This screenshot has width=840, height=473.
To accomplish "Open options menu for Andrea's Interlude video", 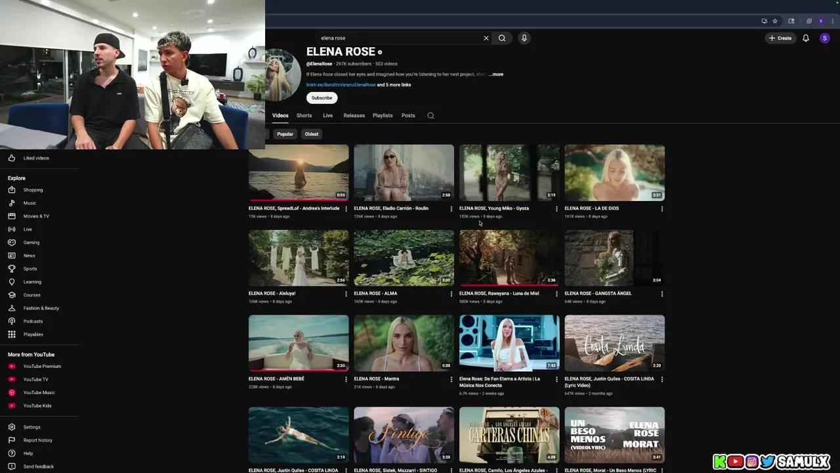I will tap(346, 209).
